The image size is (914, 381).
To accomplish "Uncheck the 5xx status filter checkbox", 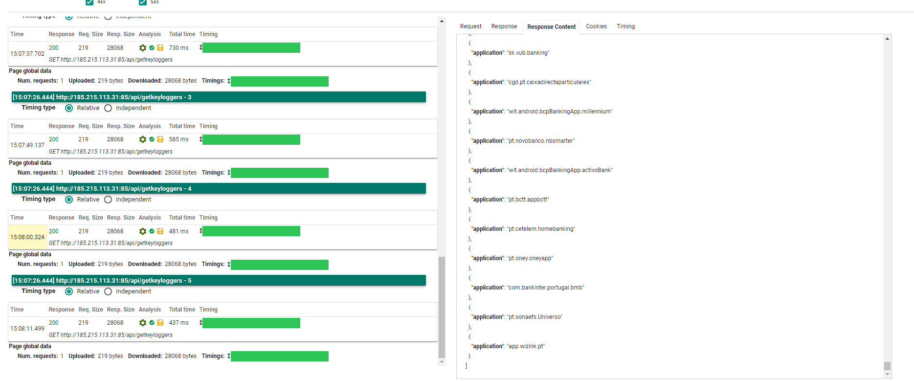I will tap(143, 2).
